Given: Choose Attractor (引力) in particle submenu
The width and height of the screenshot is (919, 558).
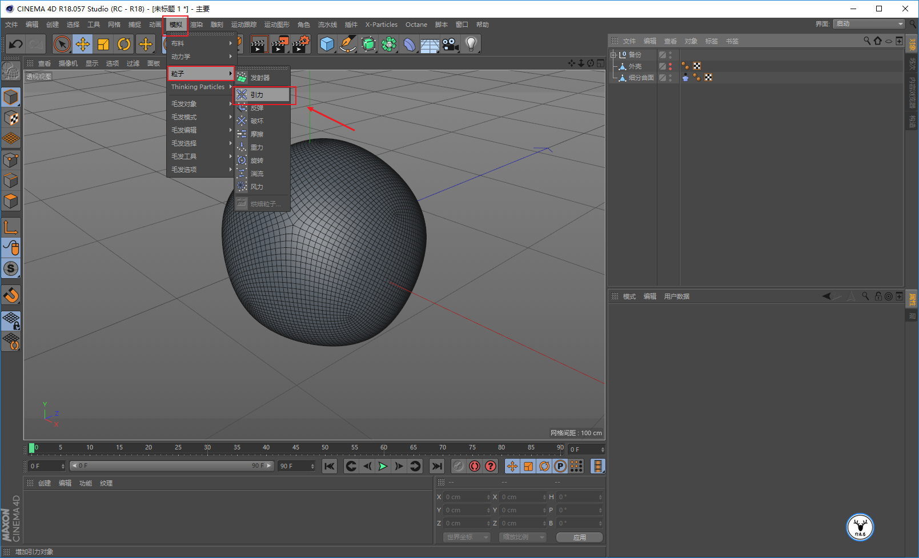Looking at the screenshot, I should coord(263,95).
